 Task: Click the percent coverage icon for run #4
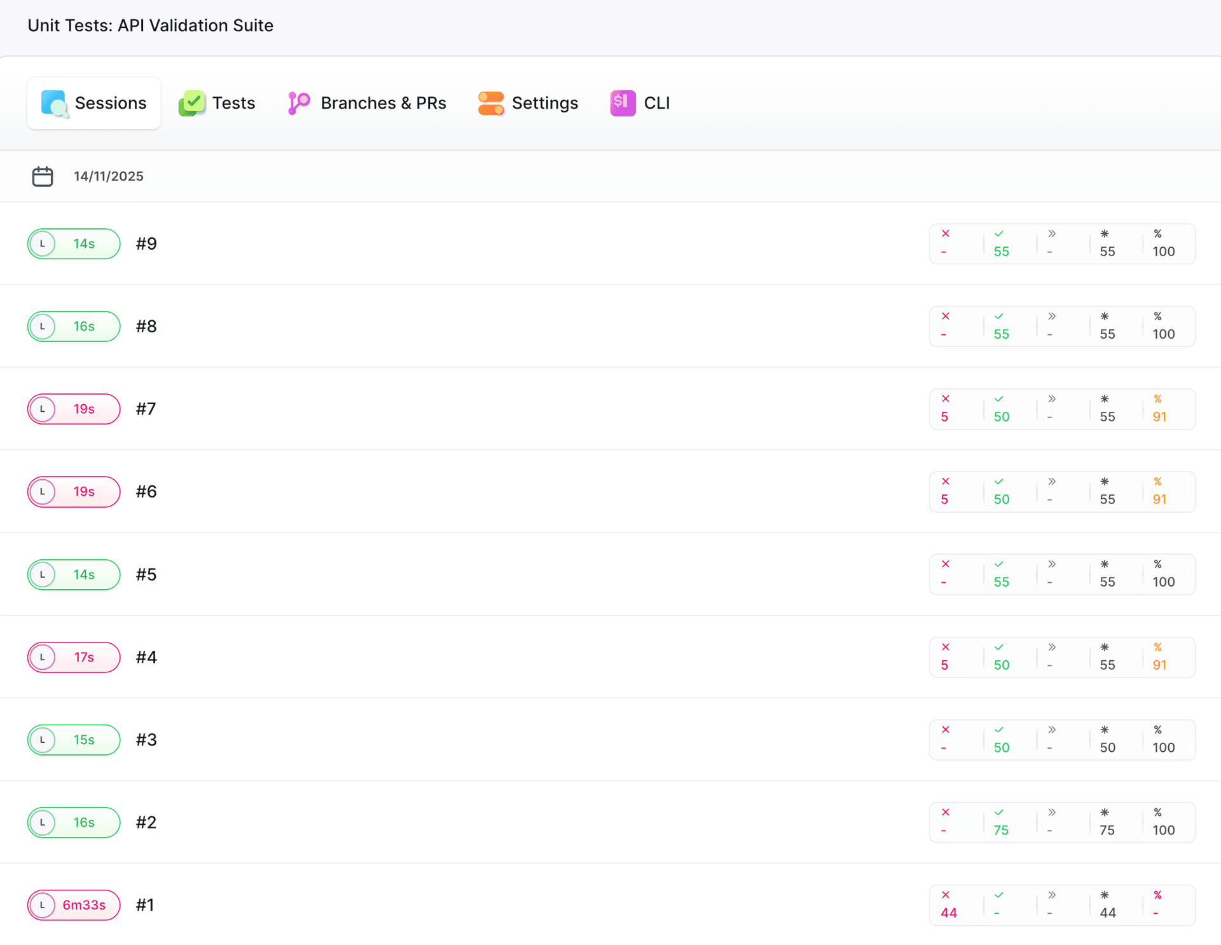coord(1157,648)
